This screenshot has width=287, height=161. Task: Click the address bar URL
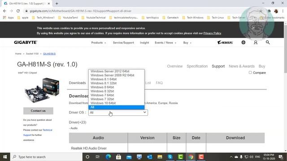pyautogui.click(x=81, y=11)
